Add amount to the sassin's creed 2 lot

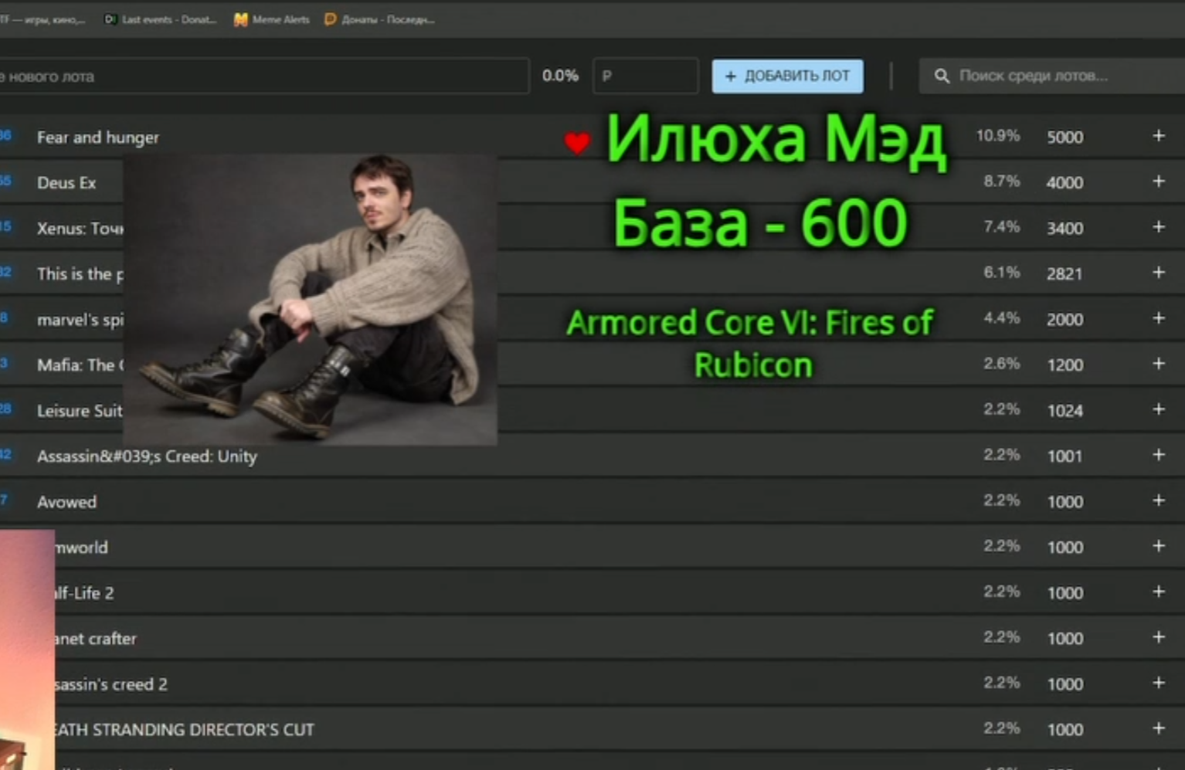(x=1159, y=683)
